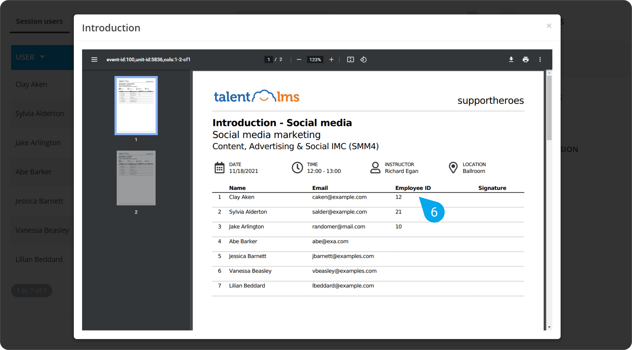
Task: Click email salder@example.com
Action: (x=339, y=212)
